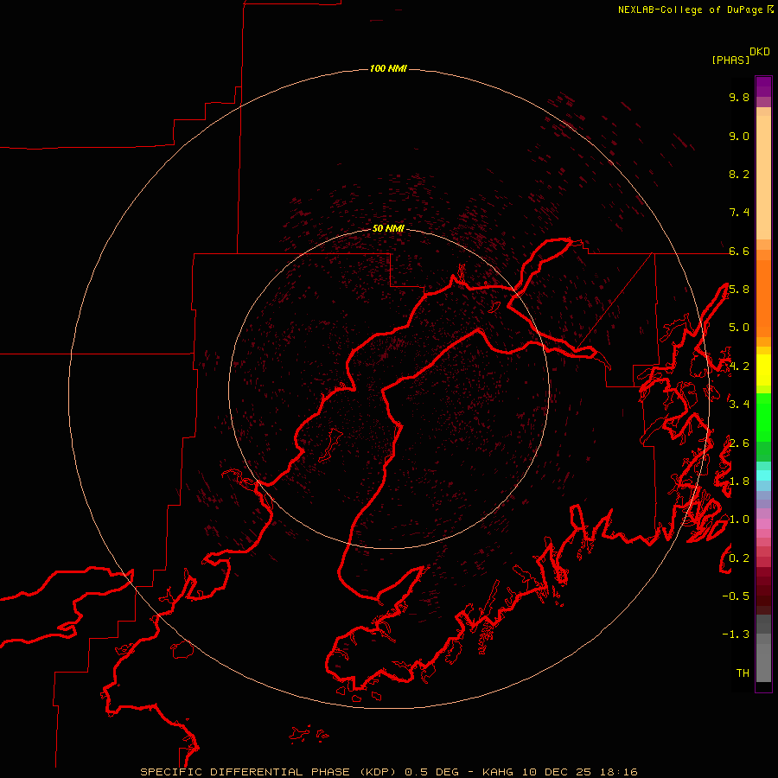This screenshot has width=778, height=778.
Task: Click the cyan segment of the color bar
Action: pos(763,475)
